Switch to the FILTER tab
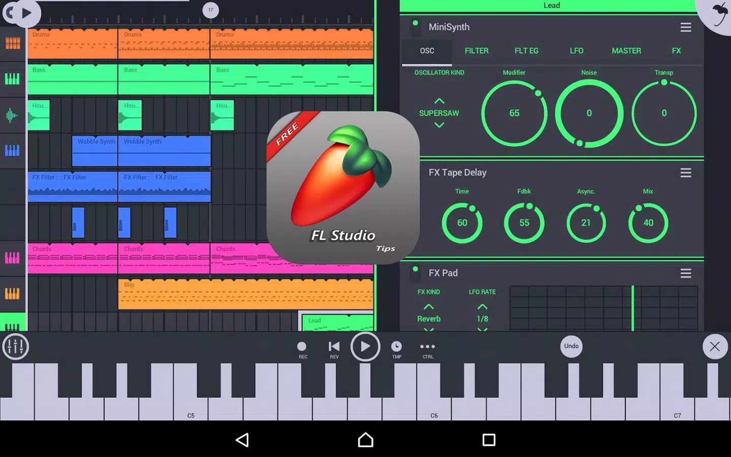The width and height of the screenshot is (731, 457). click(476, 51)
